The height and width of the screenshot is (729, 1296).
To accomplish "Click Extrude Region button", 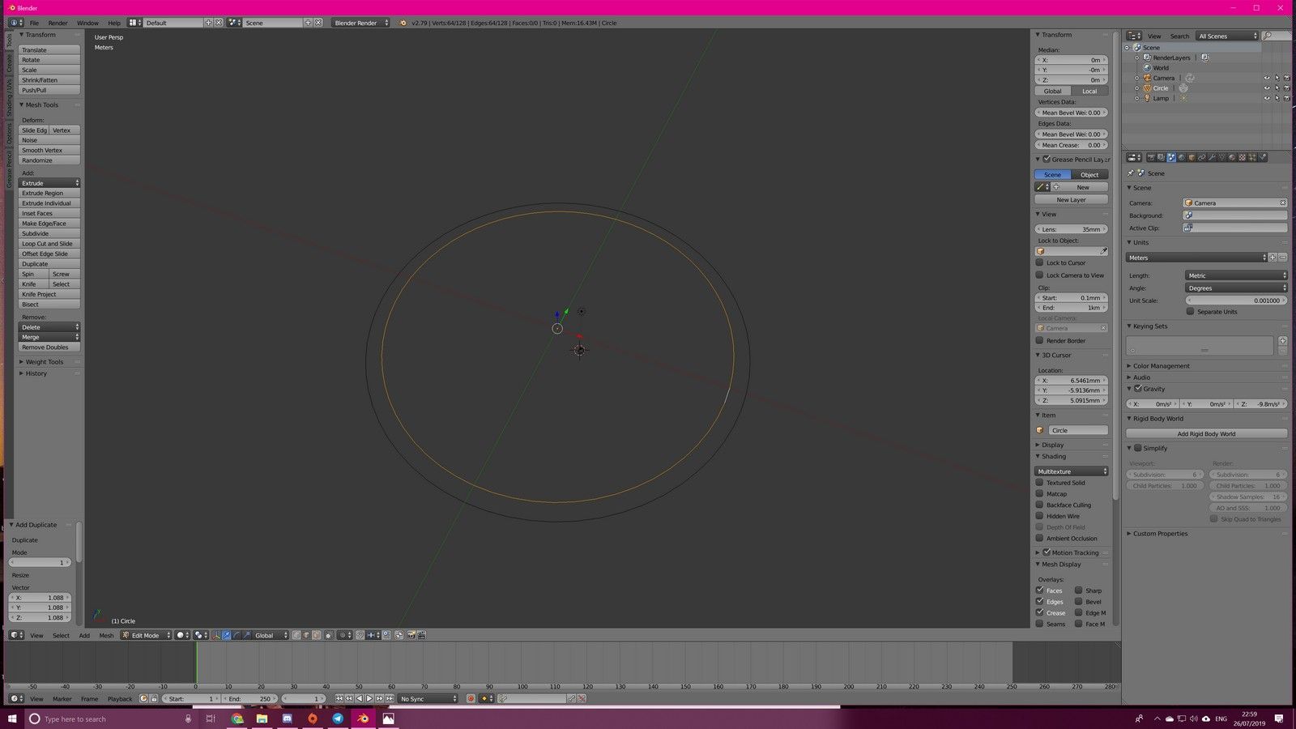I will click(49, 193).
